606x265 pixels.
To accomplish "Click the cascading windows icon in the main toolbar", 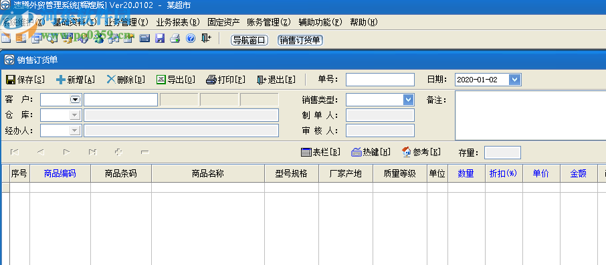I will 37,38.
